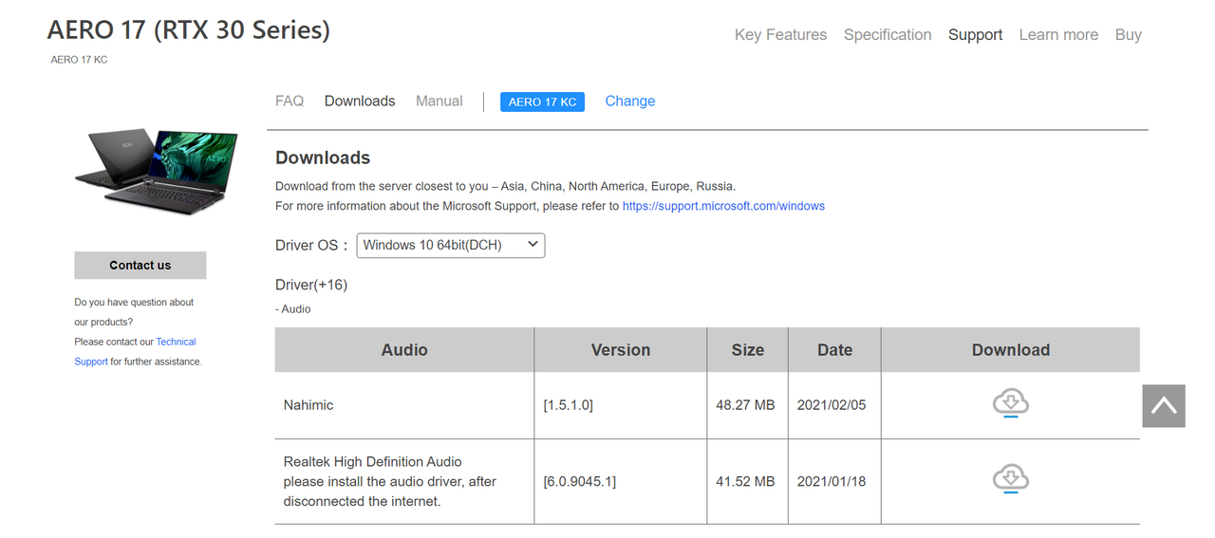Open the Manual tab
This screenshot has width=1215, height=538.
click(x=439, y=102)
